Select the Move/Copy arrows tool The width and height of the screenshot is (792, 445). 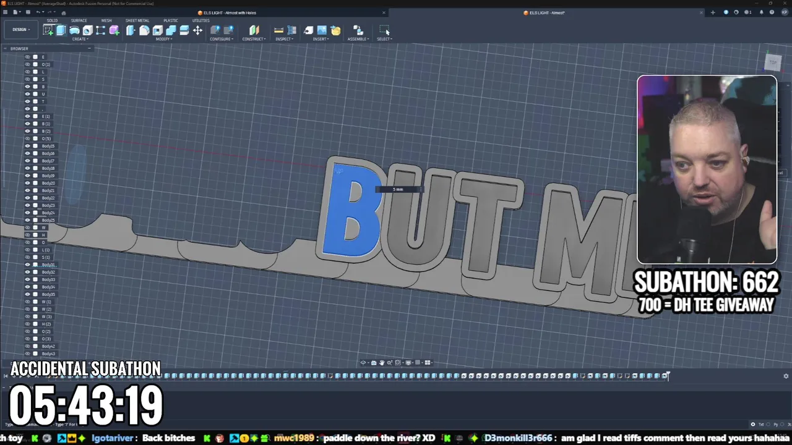click(x=197, y=30)
